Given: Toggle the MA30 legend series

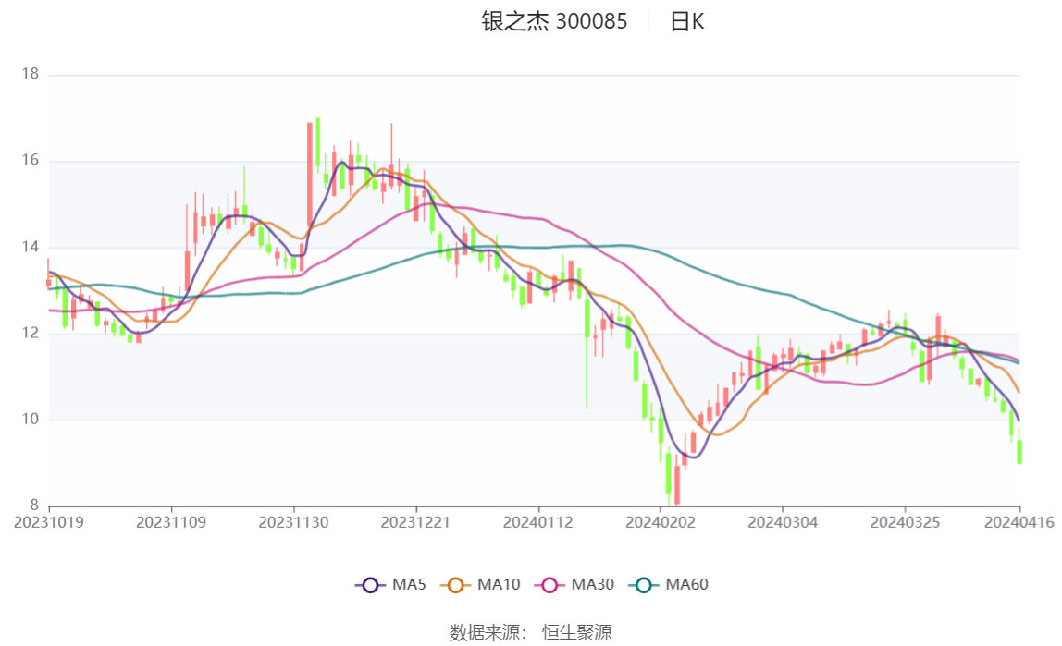Looking at the screenshot, I should coord(574,584).
